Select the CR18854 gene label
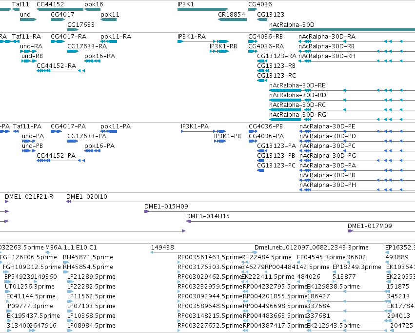Screen dimensions: 415x333 [232, 14]
